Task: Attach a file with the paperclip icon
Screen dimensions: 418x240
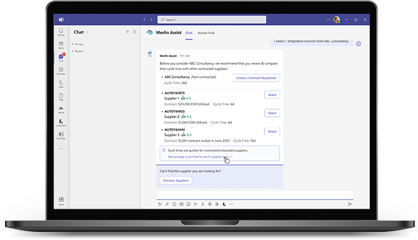Action: coord(167,204)
